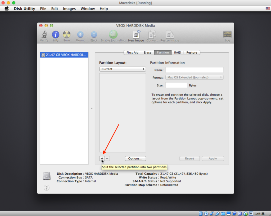The height and width of the screenshot is (216, 271).
Task: Open the Log viewer icon
Action: pos(227,35)
